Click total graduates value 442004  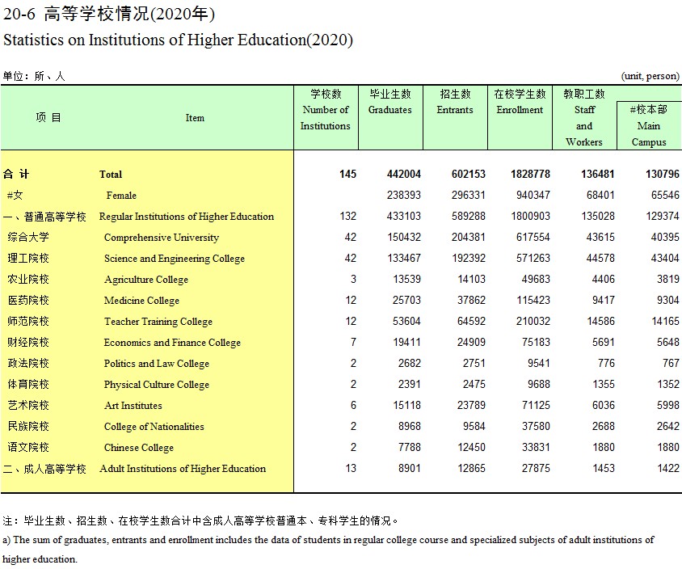(404, 174)
